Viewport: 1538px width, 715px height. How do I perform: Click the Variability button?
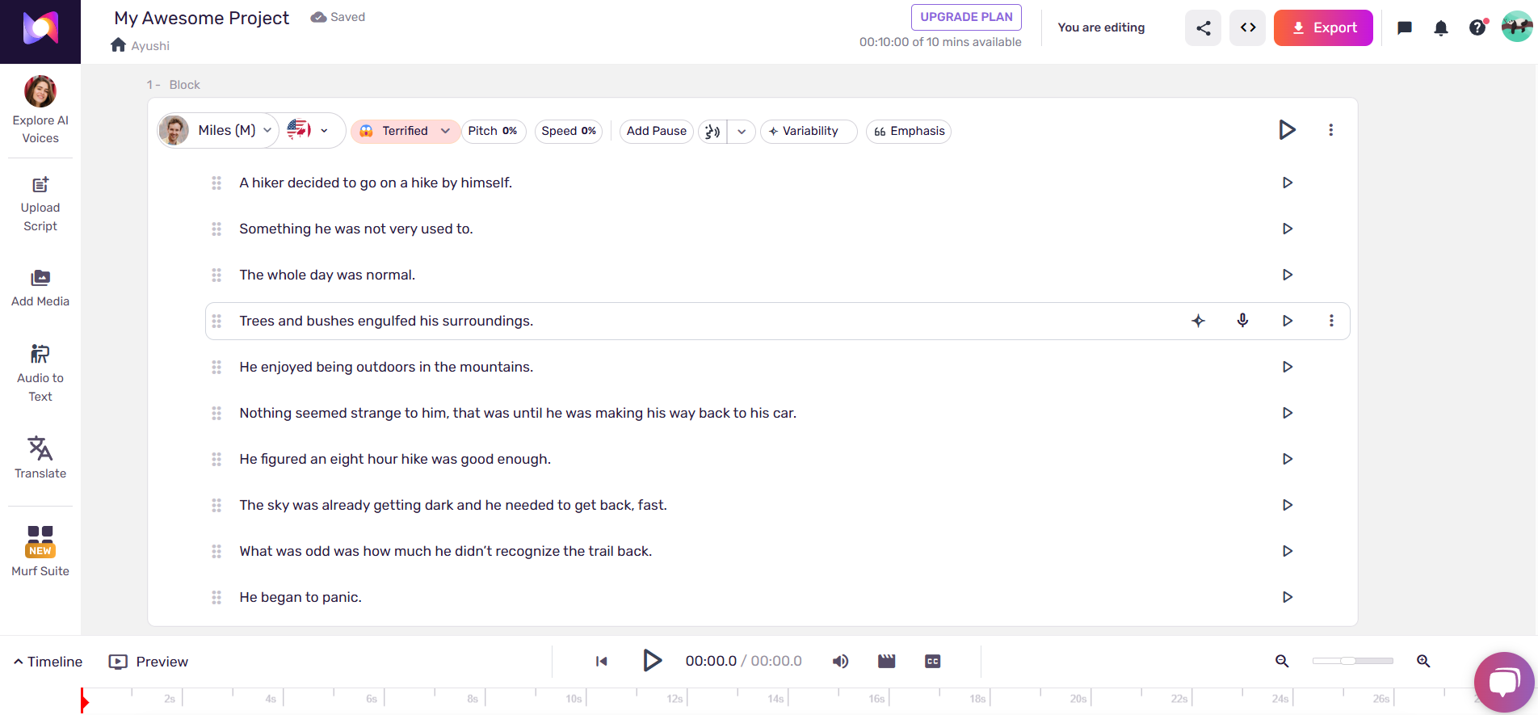808,131
